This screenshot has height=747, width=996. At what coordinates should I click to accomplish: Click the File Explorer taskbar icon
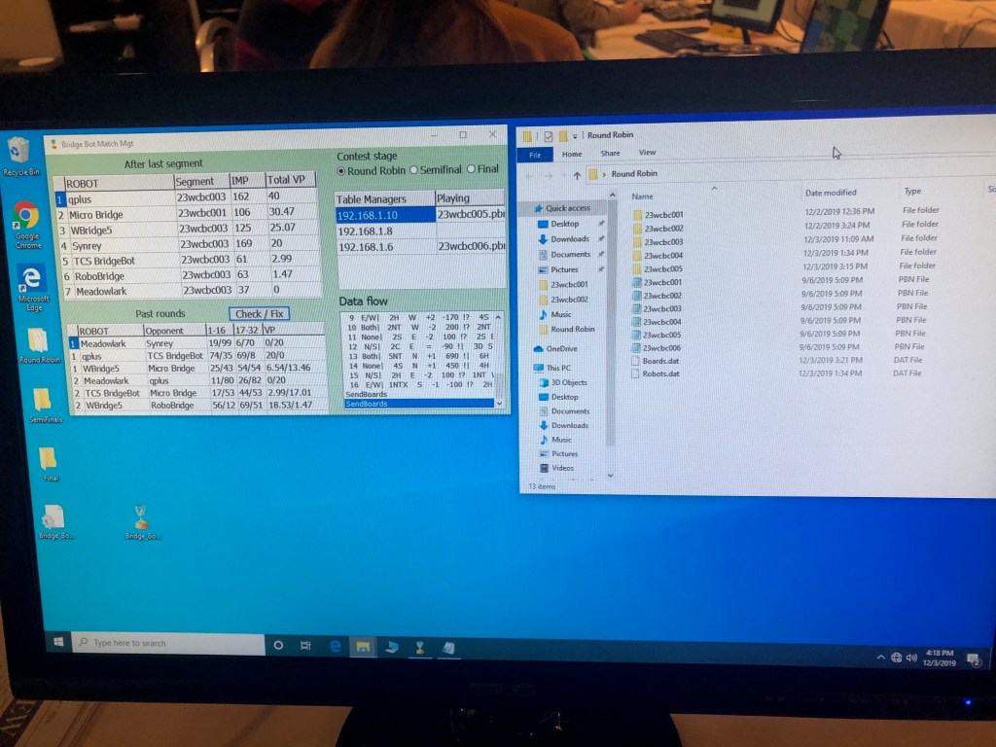[363, 646]
